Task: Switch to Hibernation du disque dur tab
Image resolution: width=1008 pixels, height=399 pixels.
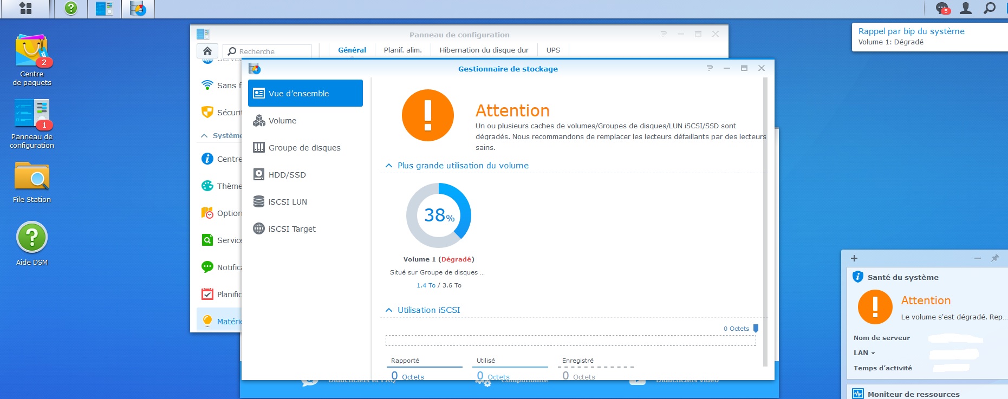Action: pyautogui.click(x=484, y=50)
